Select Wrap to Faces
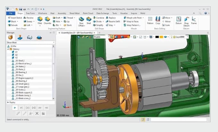The width and height of the screenshot is (218, 132). (x=131, y=22)
